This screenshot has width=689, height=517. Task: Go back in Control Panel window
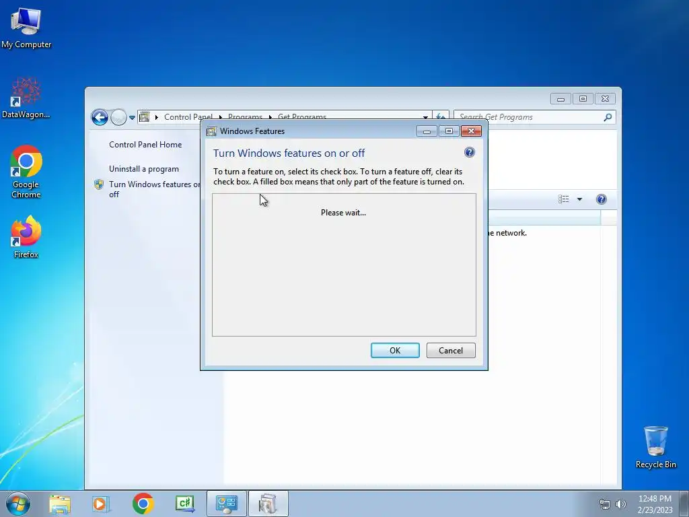[x=100, y=117]
